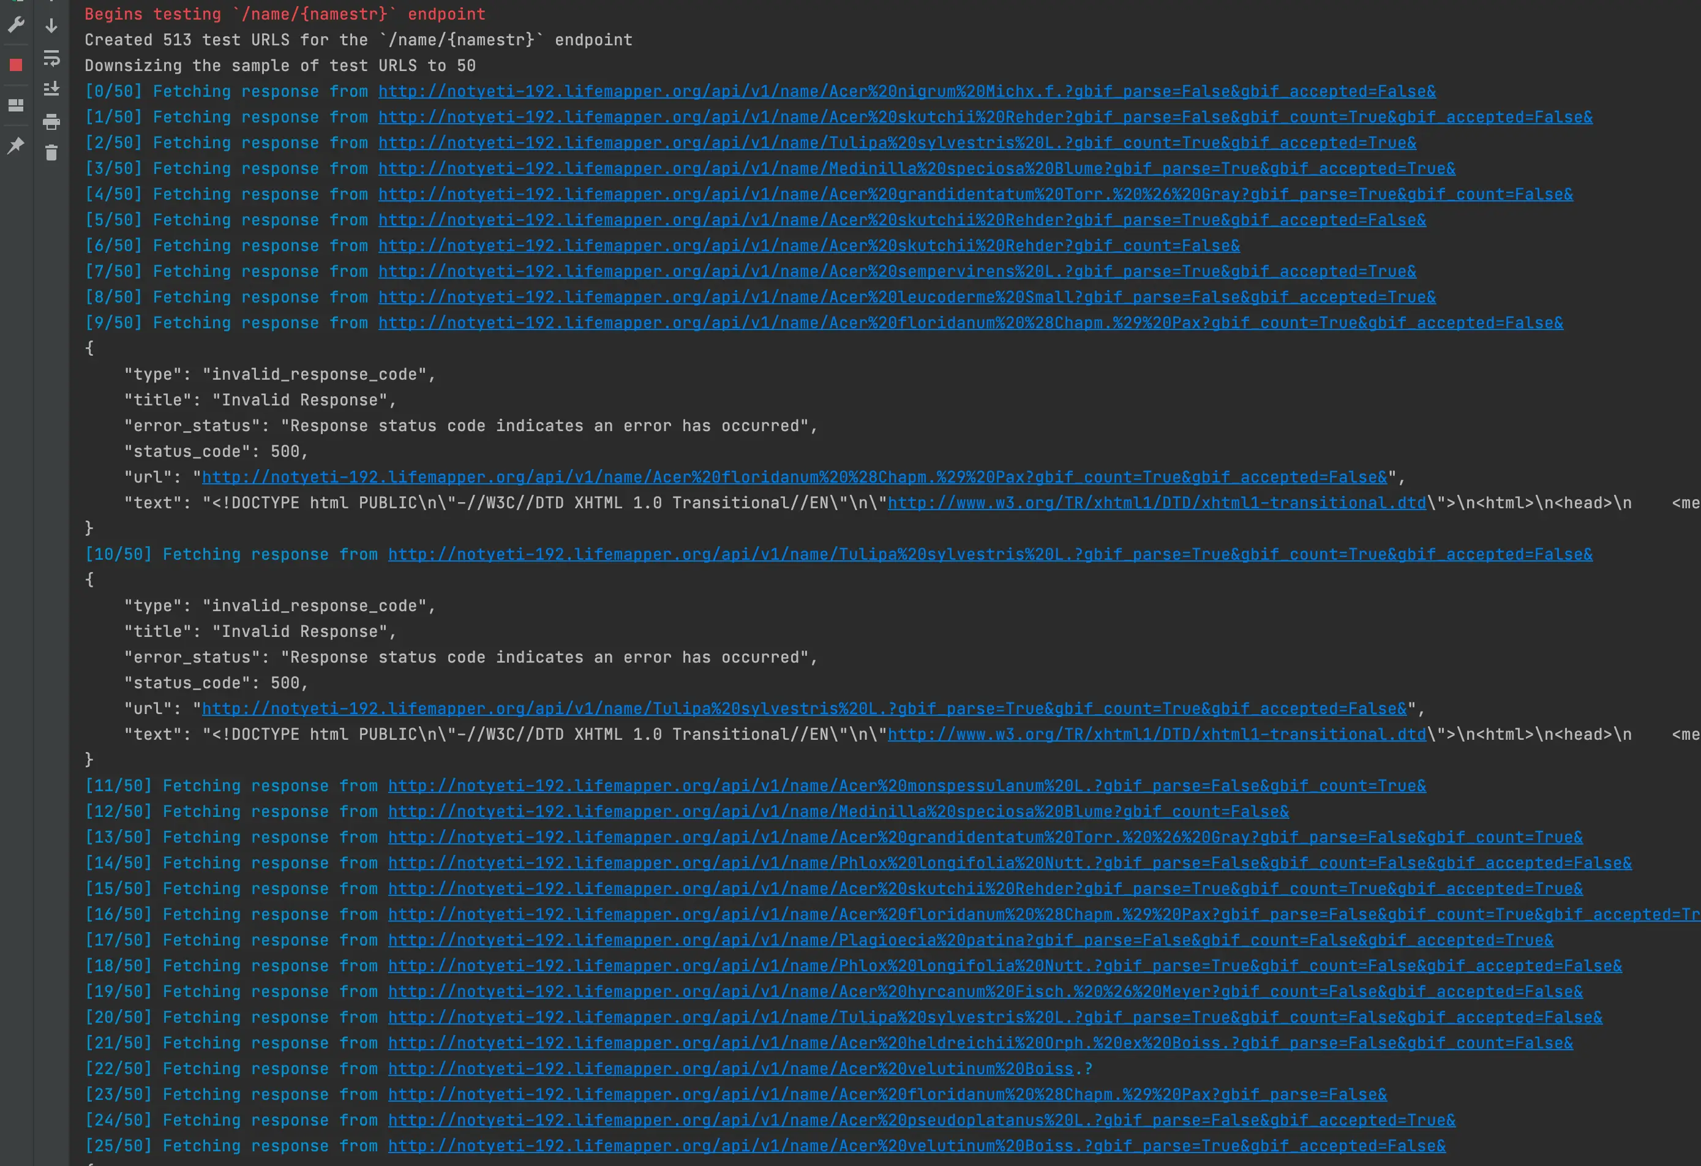Click the red 'Begins testing' console line

pos(285,14)
